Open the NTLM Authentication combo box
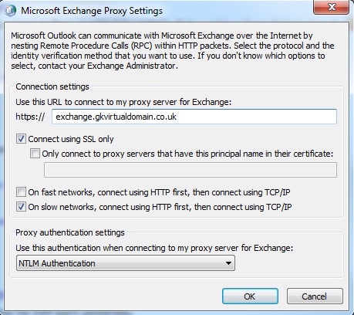Viewport: 354px width, 315px height. point(126,263)
